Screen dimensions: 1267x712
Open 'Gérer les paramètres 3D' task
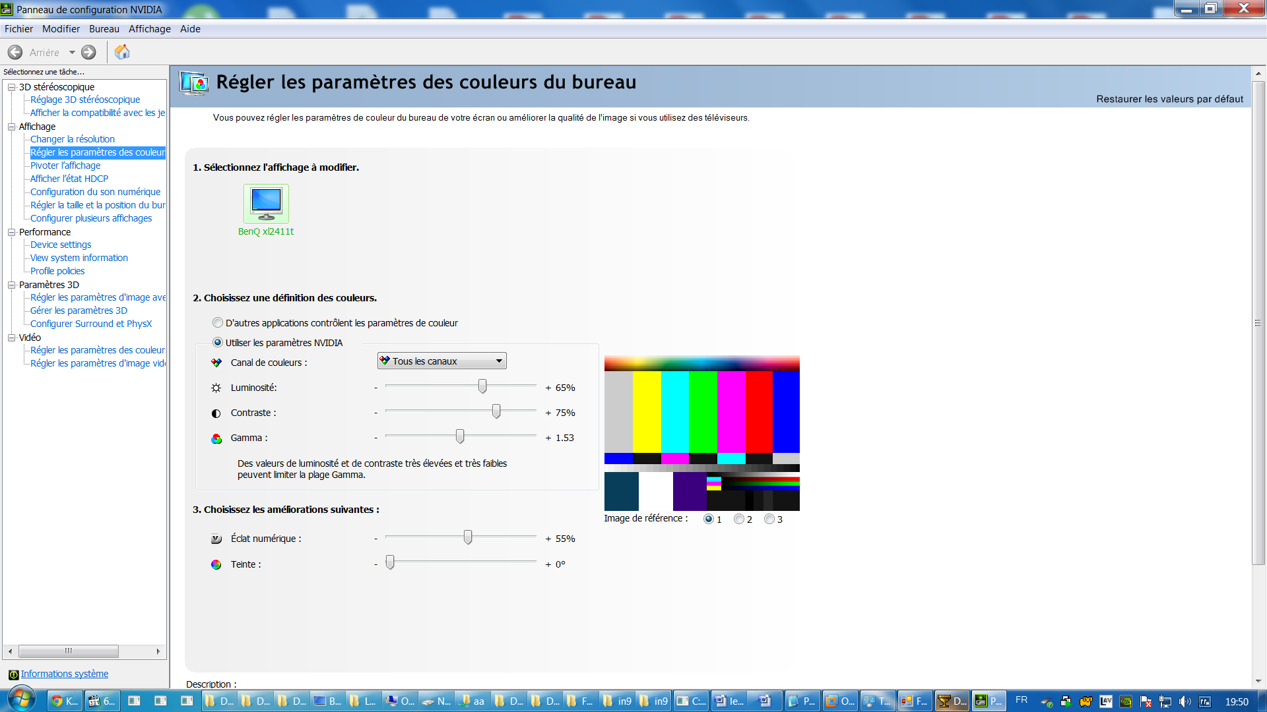[x=79, y=311]
